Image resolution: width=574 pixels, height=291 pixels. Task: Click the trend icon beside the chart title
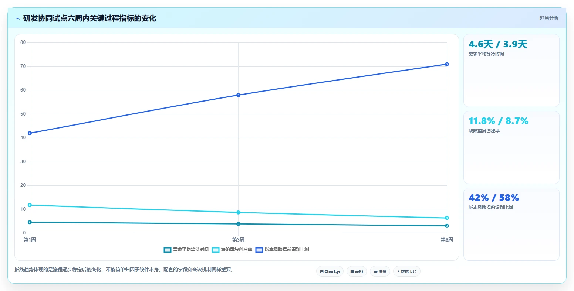point(17,18)
